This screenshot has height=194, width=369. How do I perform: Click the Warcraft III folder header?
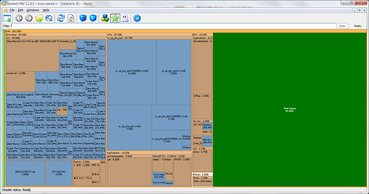click(x=162, y=156)
